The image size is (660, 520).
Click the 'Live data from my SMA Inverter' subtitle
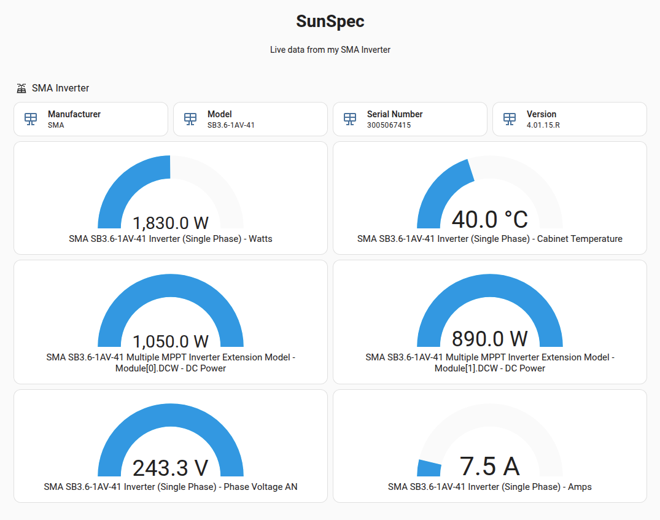(x=330, y=50)
